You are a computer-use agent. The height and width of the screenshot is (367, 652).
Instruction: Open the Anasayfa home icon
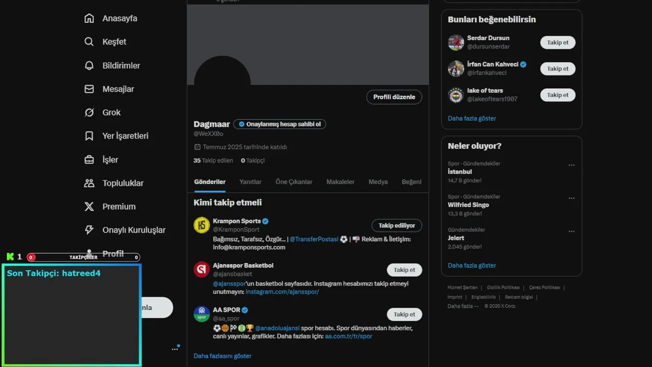pos(89,18)
